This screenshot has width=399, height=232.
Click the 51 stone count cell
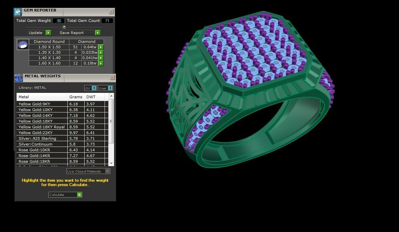[75, 47]
